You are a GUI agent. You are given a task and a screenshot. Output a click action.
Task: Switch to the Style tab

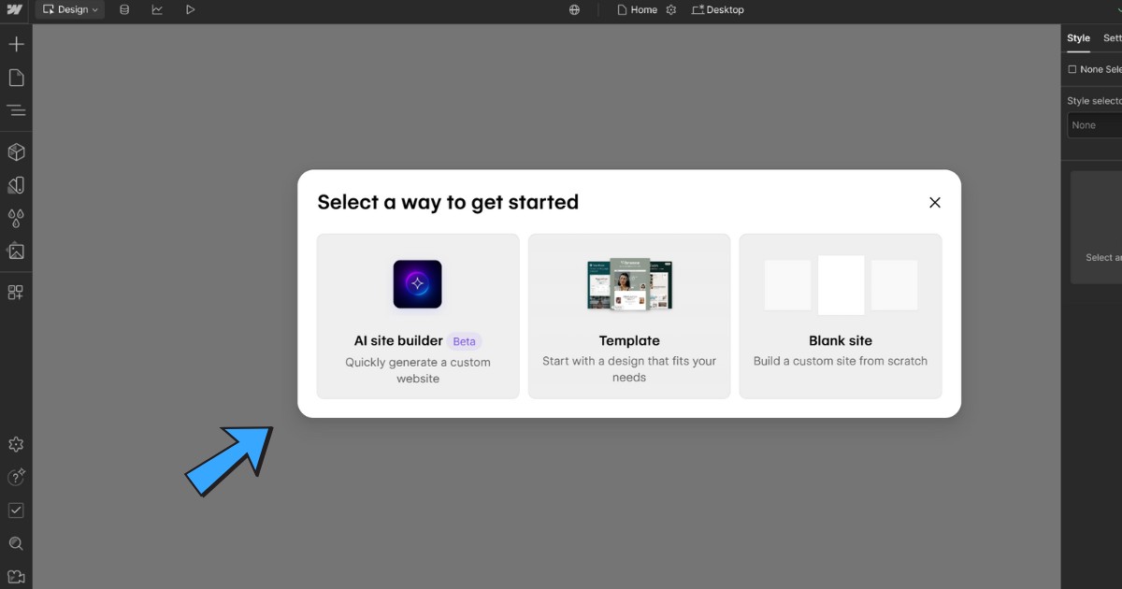(1078, 38)
